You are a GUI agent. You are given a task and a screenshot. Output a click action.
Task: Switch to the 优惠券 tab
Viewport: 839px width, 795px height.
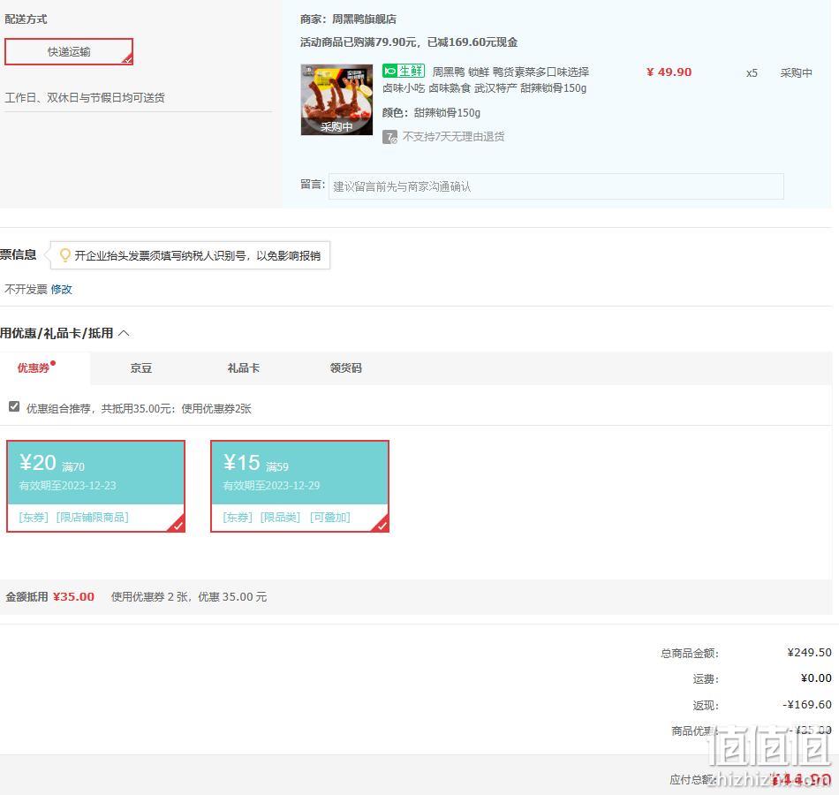(x=34, y=367)
